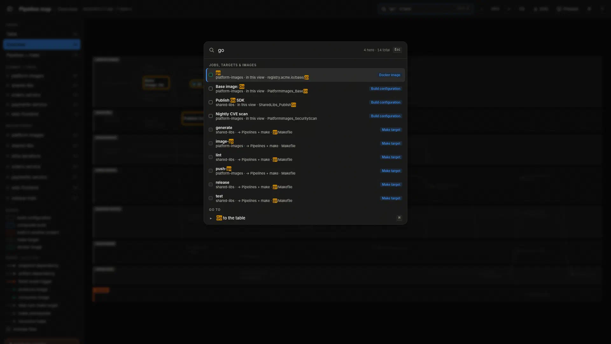Click the 'Make target' badge on the 'release' row
The width and height of the screenshot is (611, 344).
391,184
